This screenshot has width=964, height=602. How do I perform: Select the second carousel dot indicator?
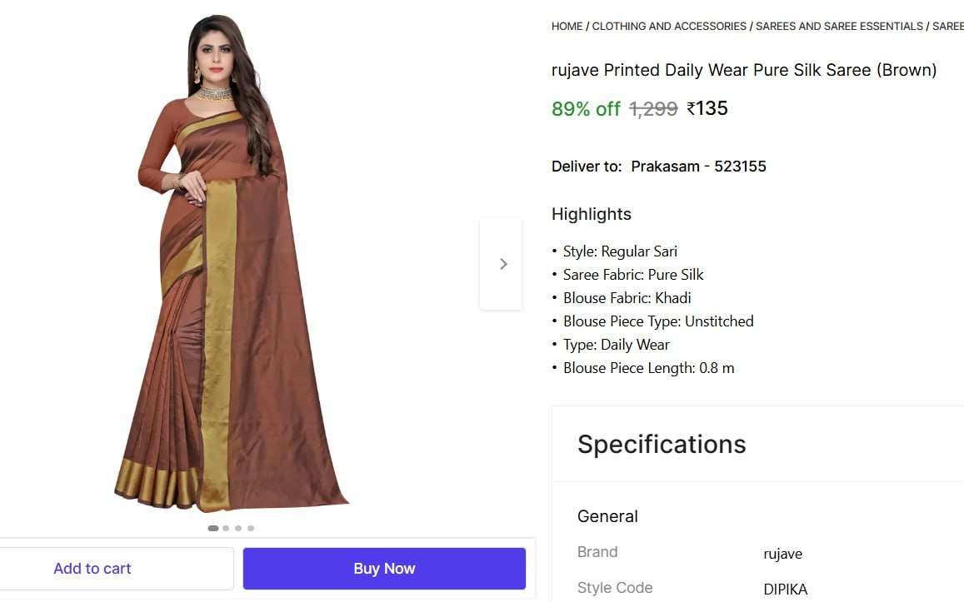226,528
